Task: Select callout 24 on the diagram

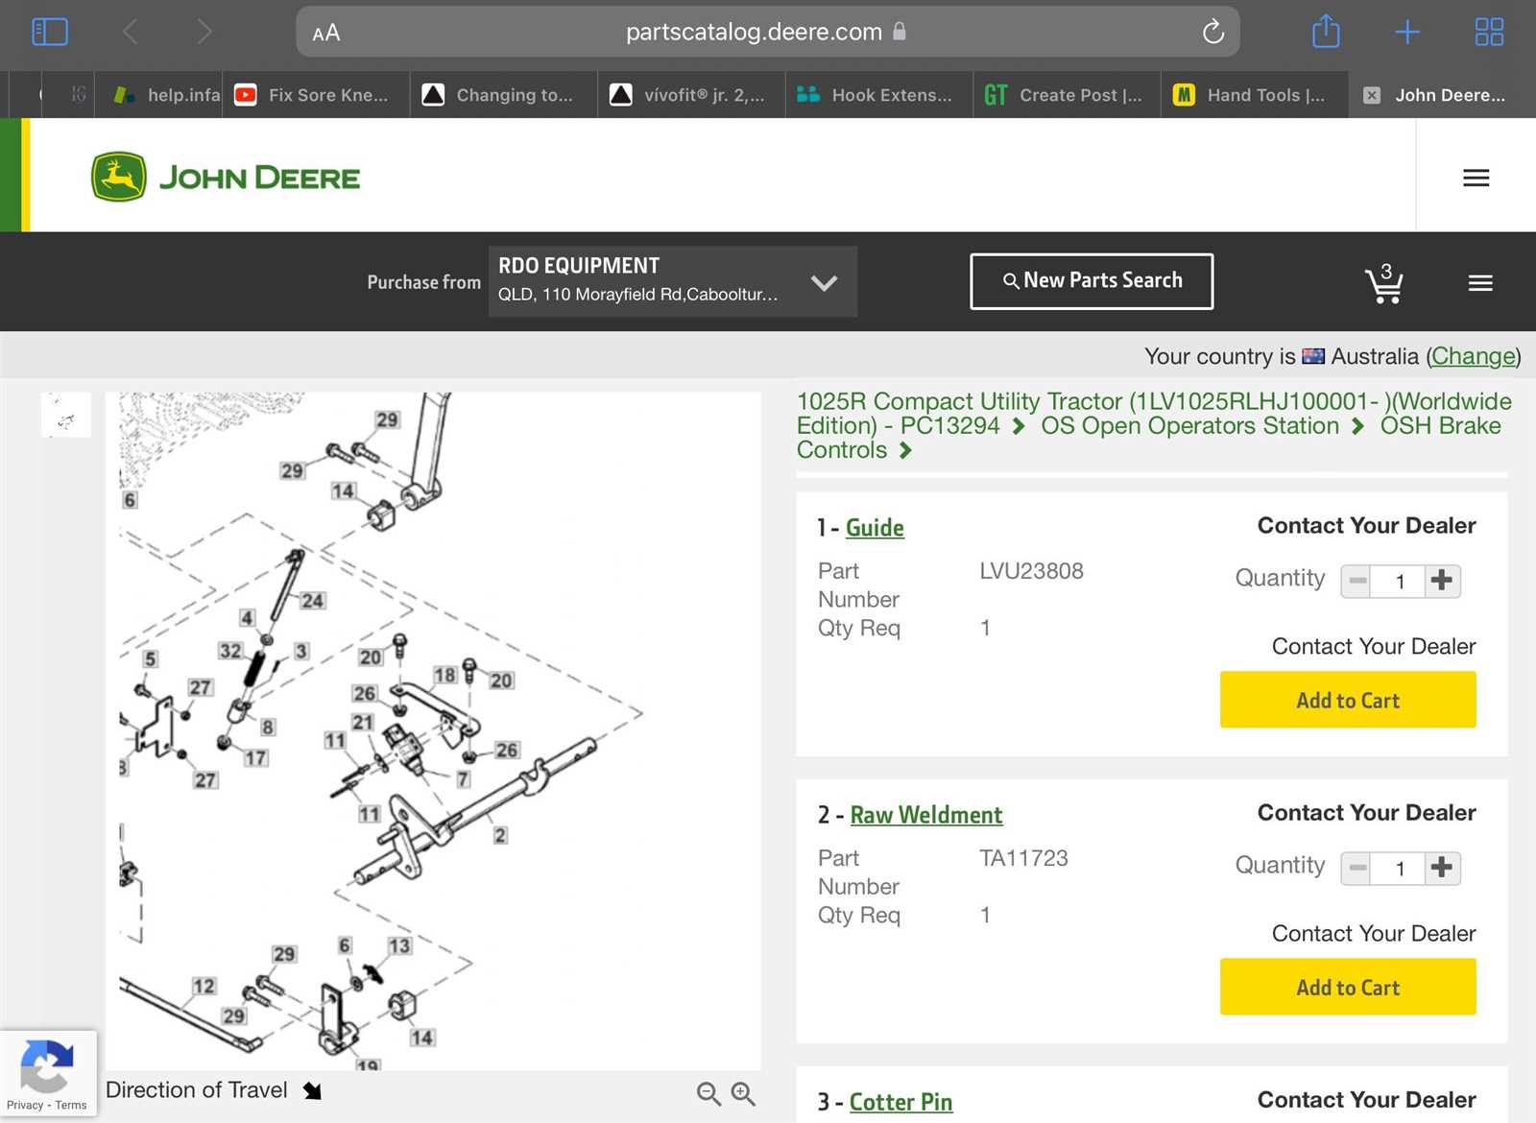Action: point(312,601)
